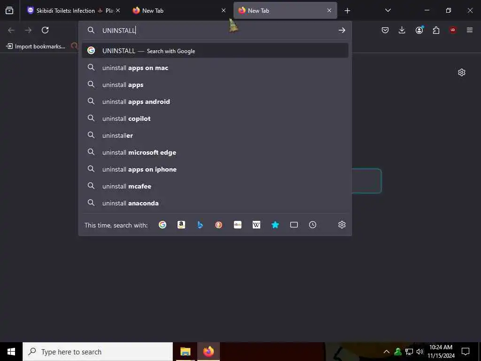Open the Firefox application menu
The image size is (481, 361).
[470, 30]
